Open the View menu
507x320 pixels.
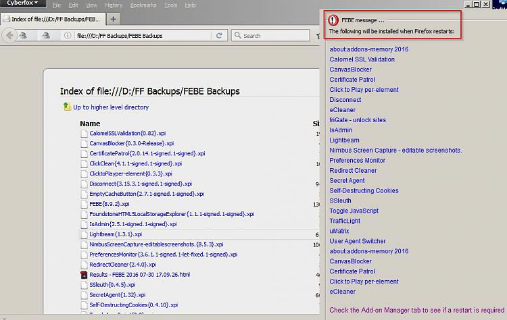click(x=91, y=5)
